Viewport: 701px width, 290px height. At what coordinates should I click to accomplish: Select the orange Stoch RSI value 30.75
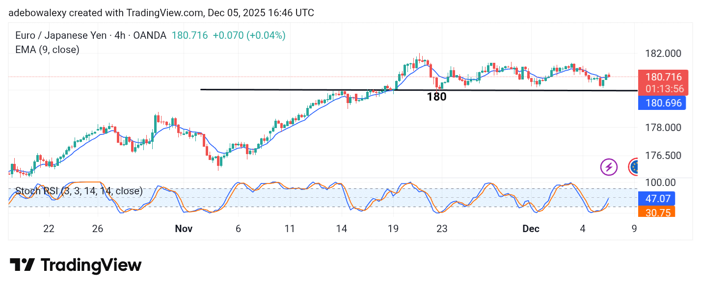click(657, 213)
